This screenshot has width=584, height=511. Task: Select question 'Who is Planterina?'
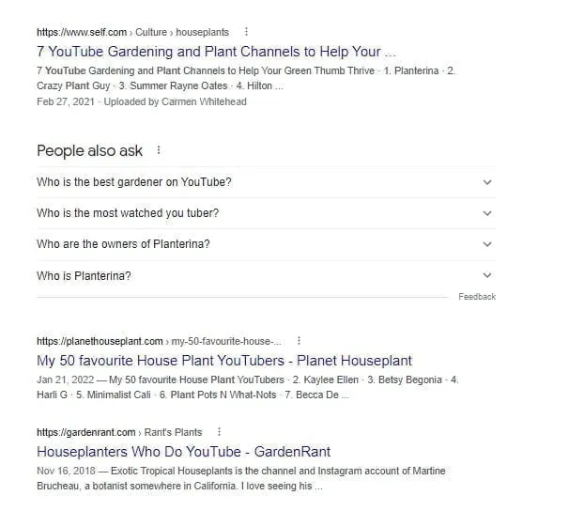click(x=84, y=276)
